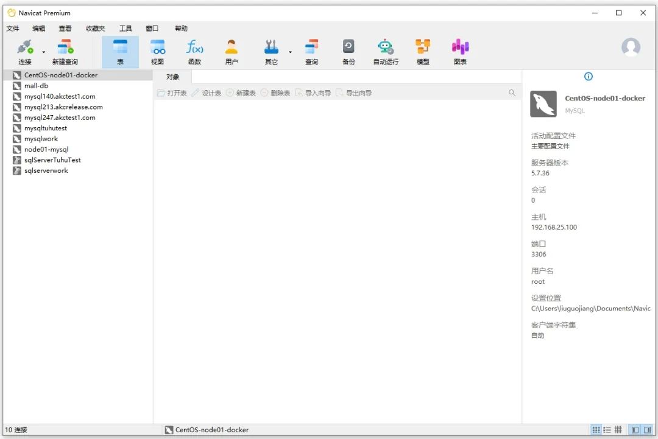The image size is (658, 439).
Task: Click the Navicat Premium title bar icon
Action: [12, 13]
